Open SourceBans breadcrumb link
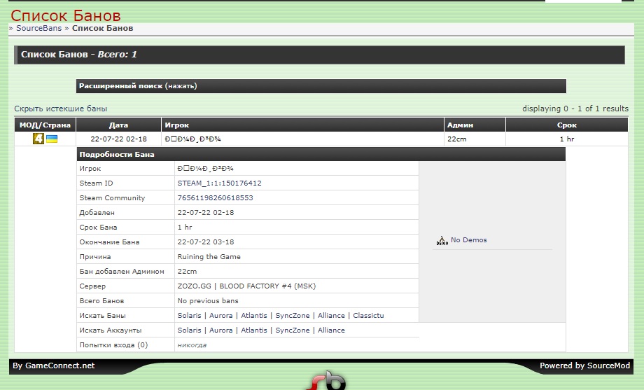Image resolution: width=644 pixels, height=390 pixels. coord(38,29)
